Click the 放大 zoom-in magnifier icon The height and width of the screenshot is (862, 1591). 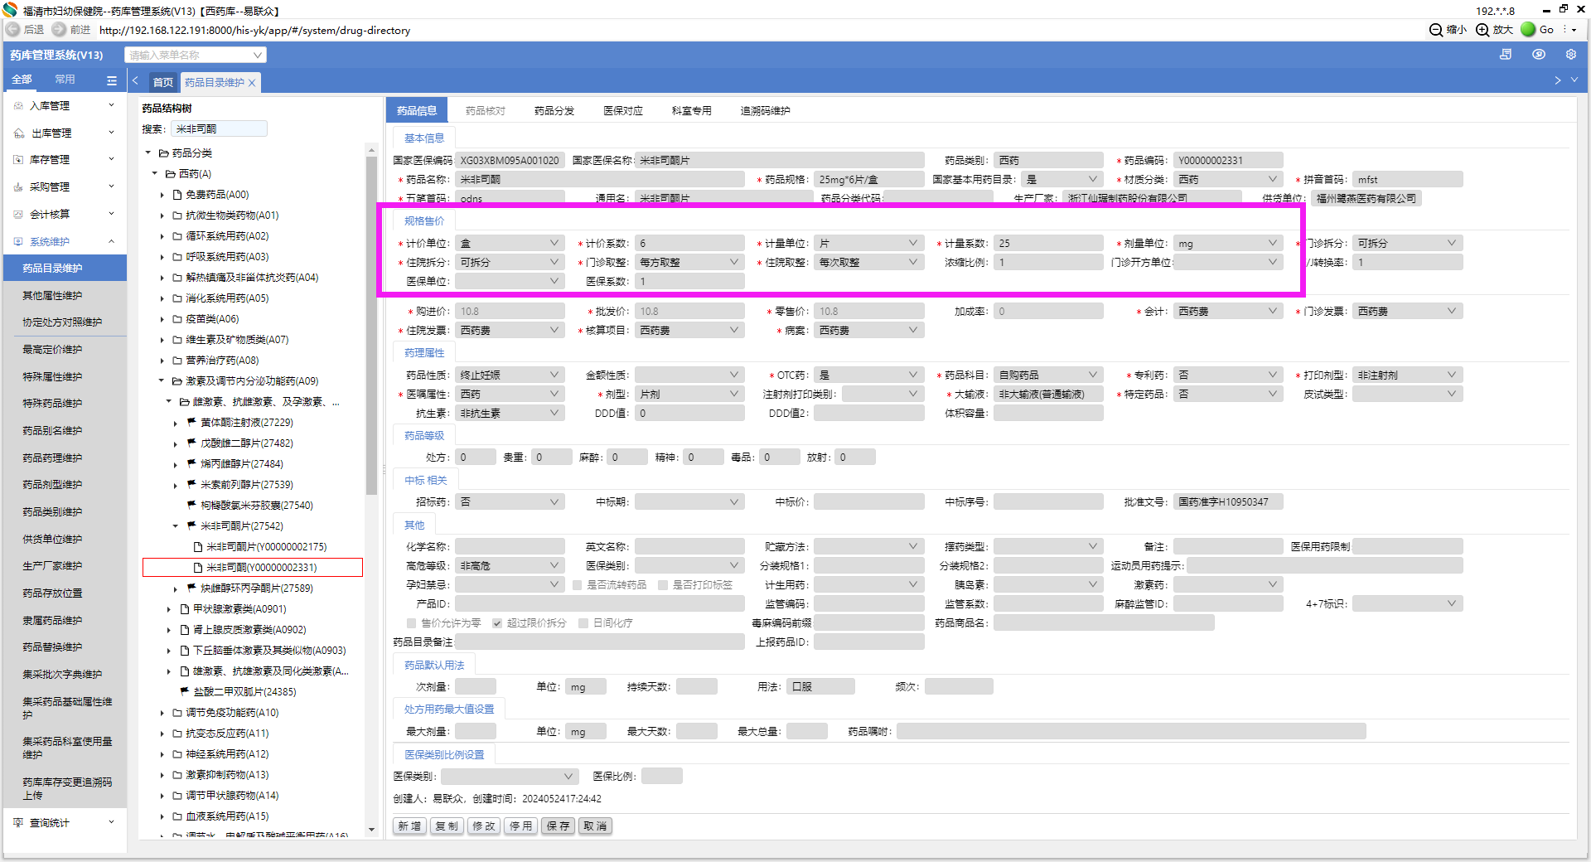(1482, 30)
